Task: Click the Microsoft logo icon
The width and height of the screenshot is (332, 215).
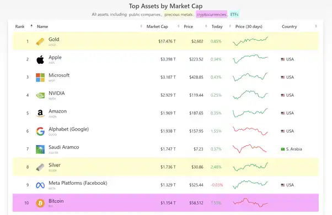Action: tap(40, 78)
